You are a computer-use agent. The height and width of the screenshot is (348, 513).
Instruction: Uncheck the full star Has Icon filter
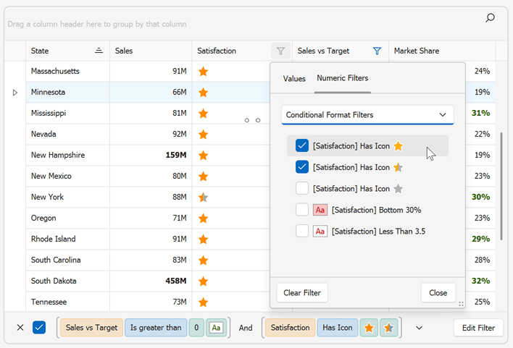coord(302,146)
